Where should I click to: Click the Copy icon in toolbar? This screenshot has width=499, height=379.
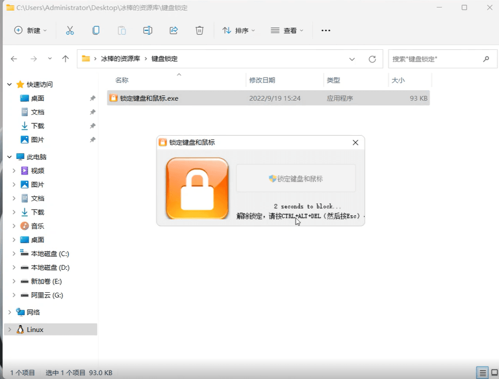(96, 30)
